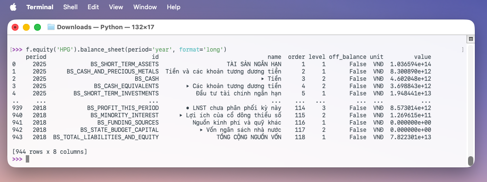Click 'BS_PROFIT_THIS_PERIOD' id text
Viewport: 487px width, 182px height.
(123, 108)
